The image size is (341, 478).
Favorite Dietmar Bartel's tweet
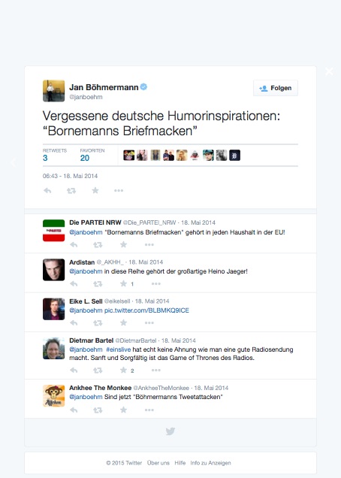click(123, 370)
